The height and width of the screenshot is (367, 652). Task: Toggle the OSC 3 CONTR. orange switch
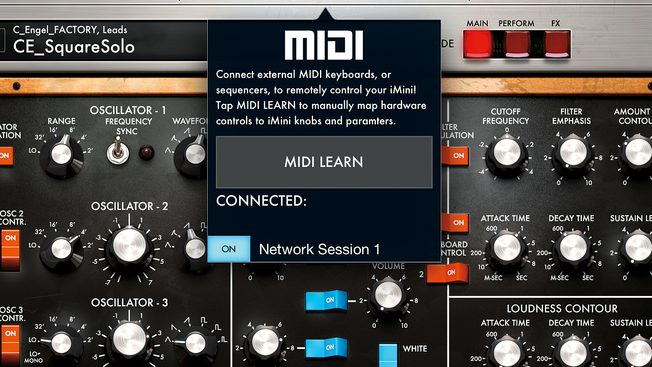click(10, 347)
